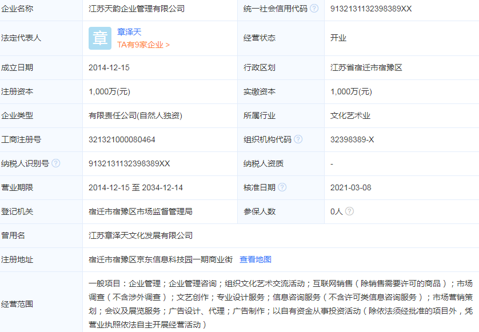
Task: Click the 企业类型 label cell
Action: [x=41, y=115]
